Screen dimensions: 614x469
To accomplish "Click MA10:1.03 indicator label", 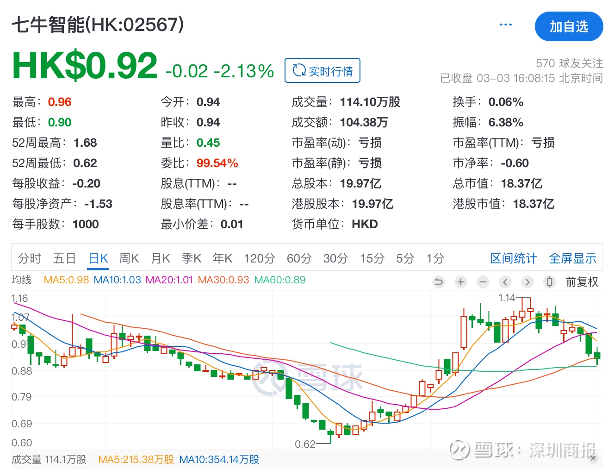I will tap(117, 280).
